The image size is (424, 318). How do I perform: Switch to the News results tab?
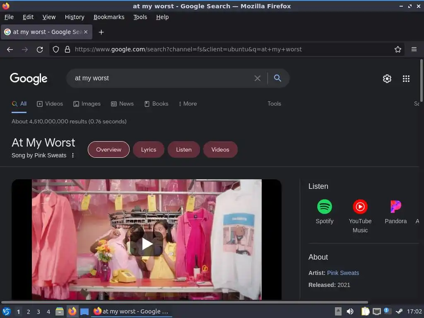pos(122,104)
